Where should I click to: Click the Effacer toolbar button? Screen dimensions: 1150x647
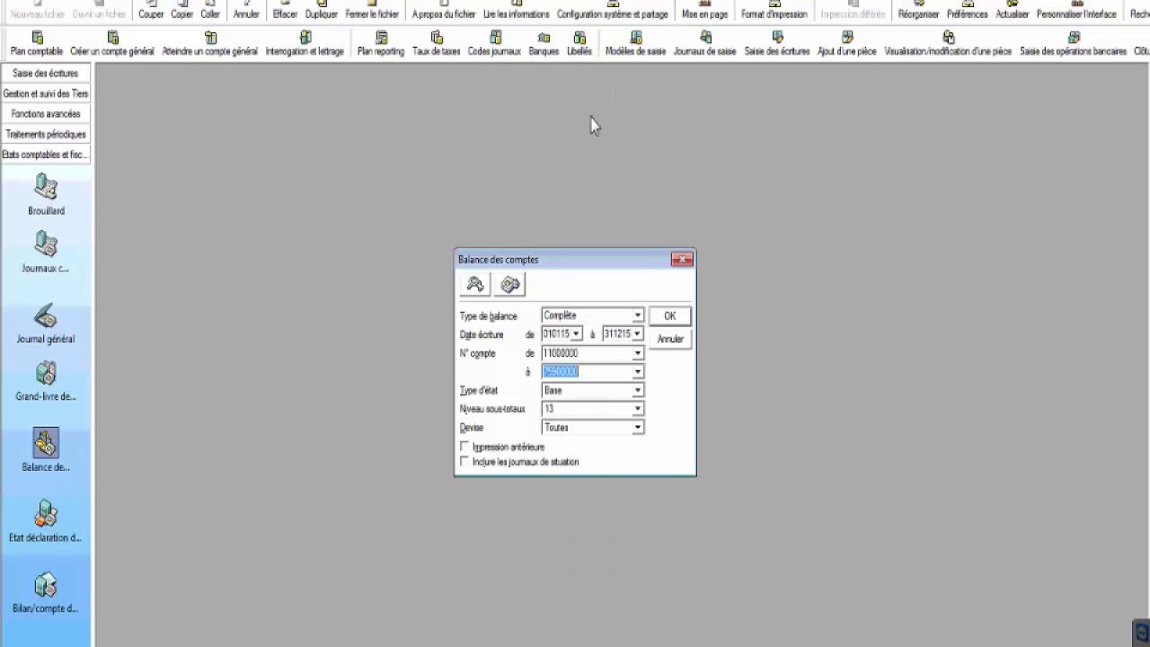[285, 11]
